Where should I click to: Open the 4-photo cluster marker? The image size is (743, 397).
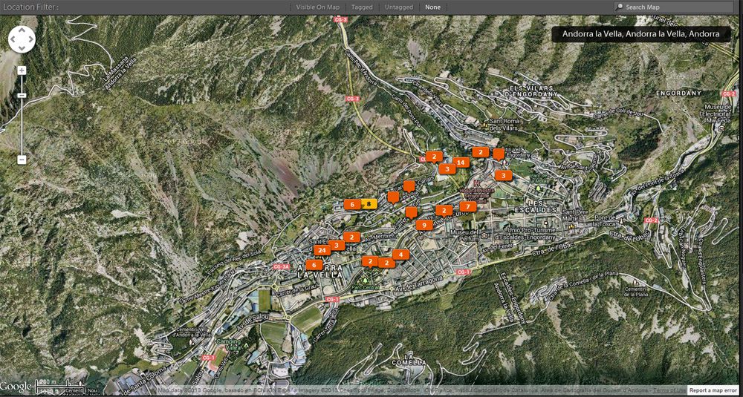pyautogui.click(x=400, y=255)
